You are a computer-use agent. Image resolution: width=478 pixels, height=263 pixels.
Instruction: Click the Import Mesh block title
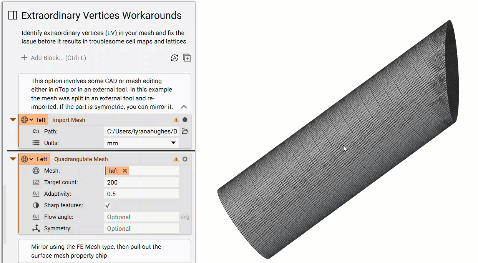tap(68, 120)
